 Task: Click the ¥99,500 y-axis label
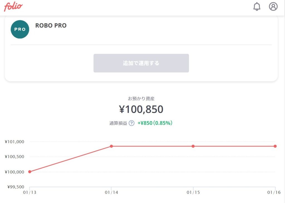pyautogui.click(x=16, y=187)
